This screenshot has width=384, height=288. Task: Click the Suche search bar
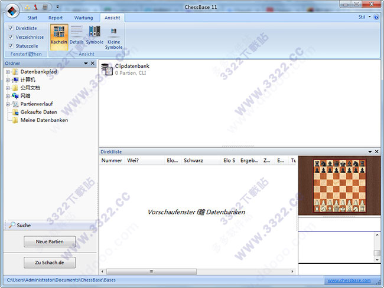click(50, 225)
